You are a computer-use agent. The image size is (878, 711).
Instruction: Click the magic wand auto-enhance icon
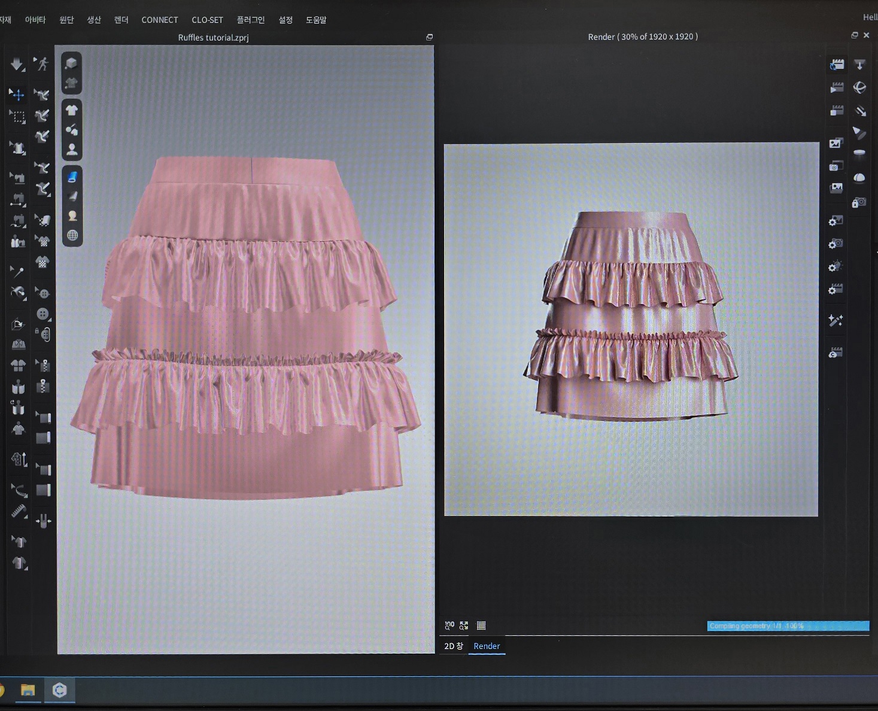point(836,321)
